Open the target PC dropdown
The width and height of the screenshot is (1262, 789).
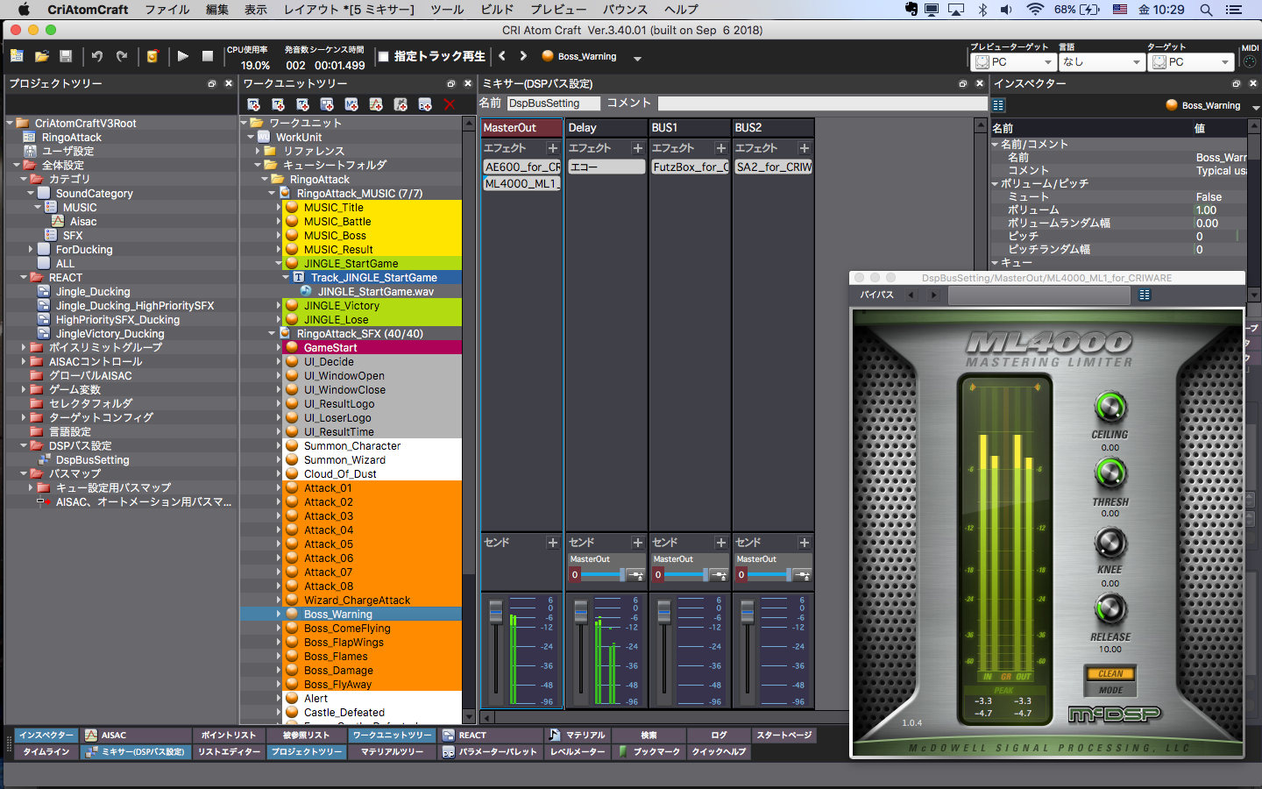pyautogui.click(x=1191, y=62)
